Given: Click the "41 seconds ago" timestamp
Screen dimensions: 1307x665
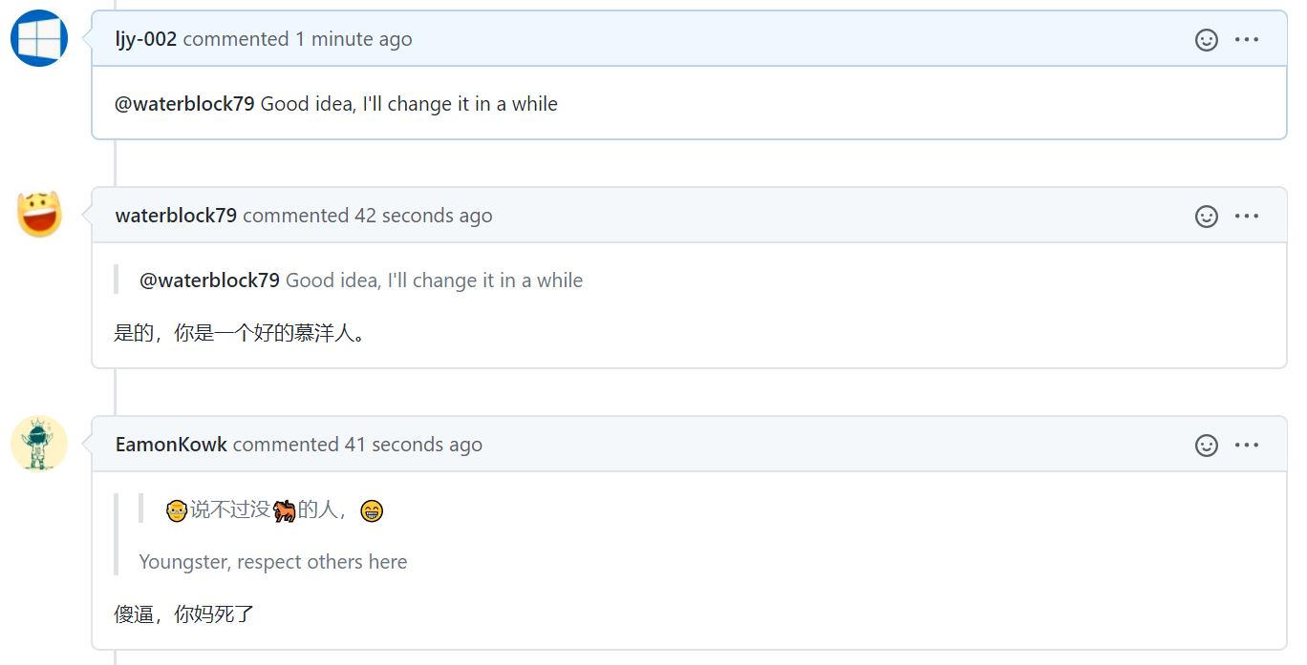Looking at the screenshot, I should click(414, 445).
